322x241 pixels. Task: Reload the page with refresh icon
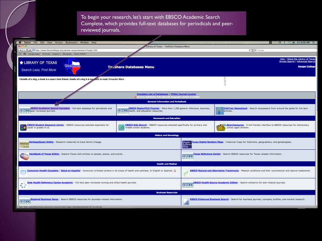point(250,50)
